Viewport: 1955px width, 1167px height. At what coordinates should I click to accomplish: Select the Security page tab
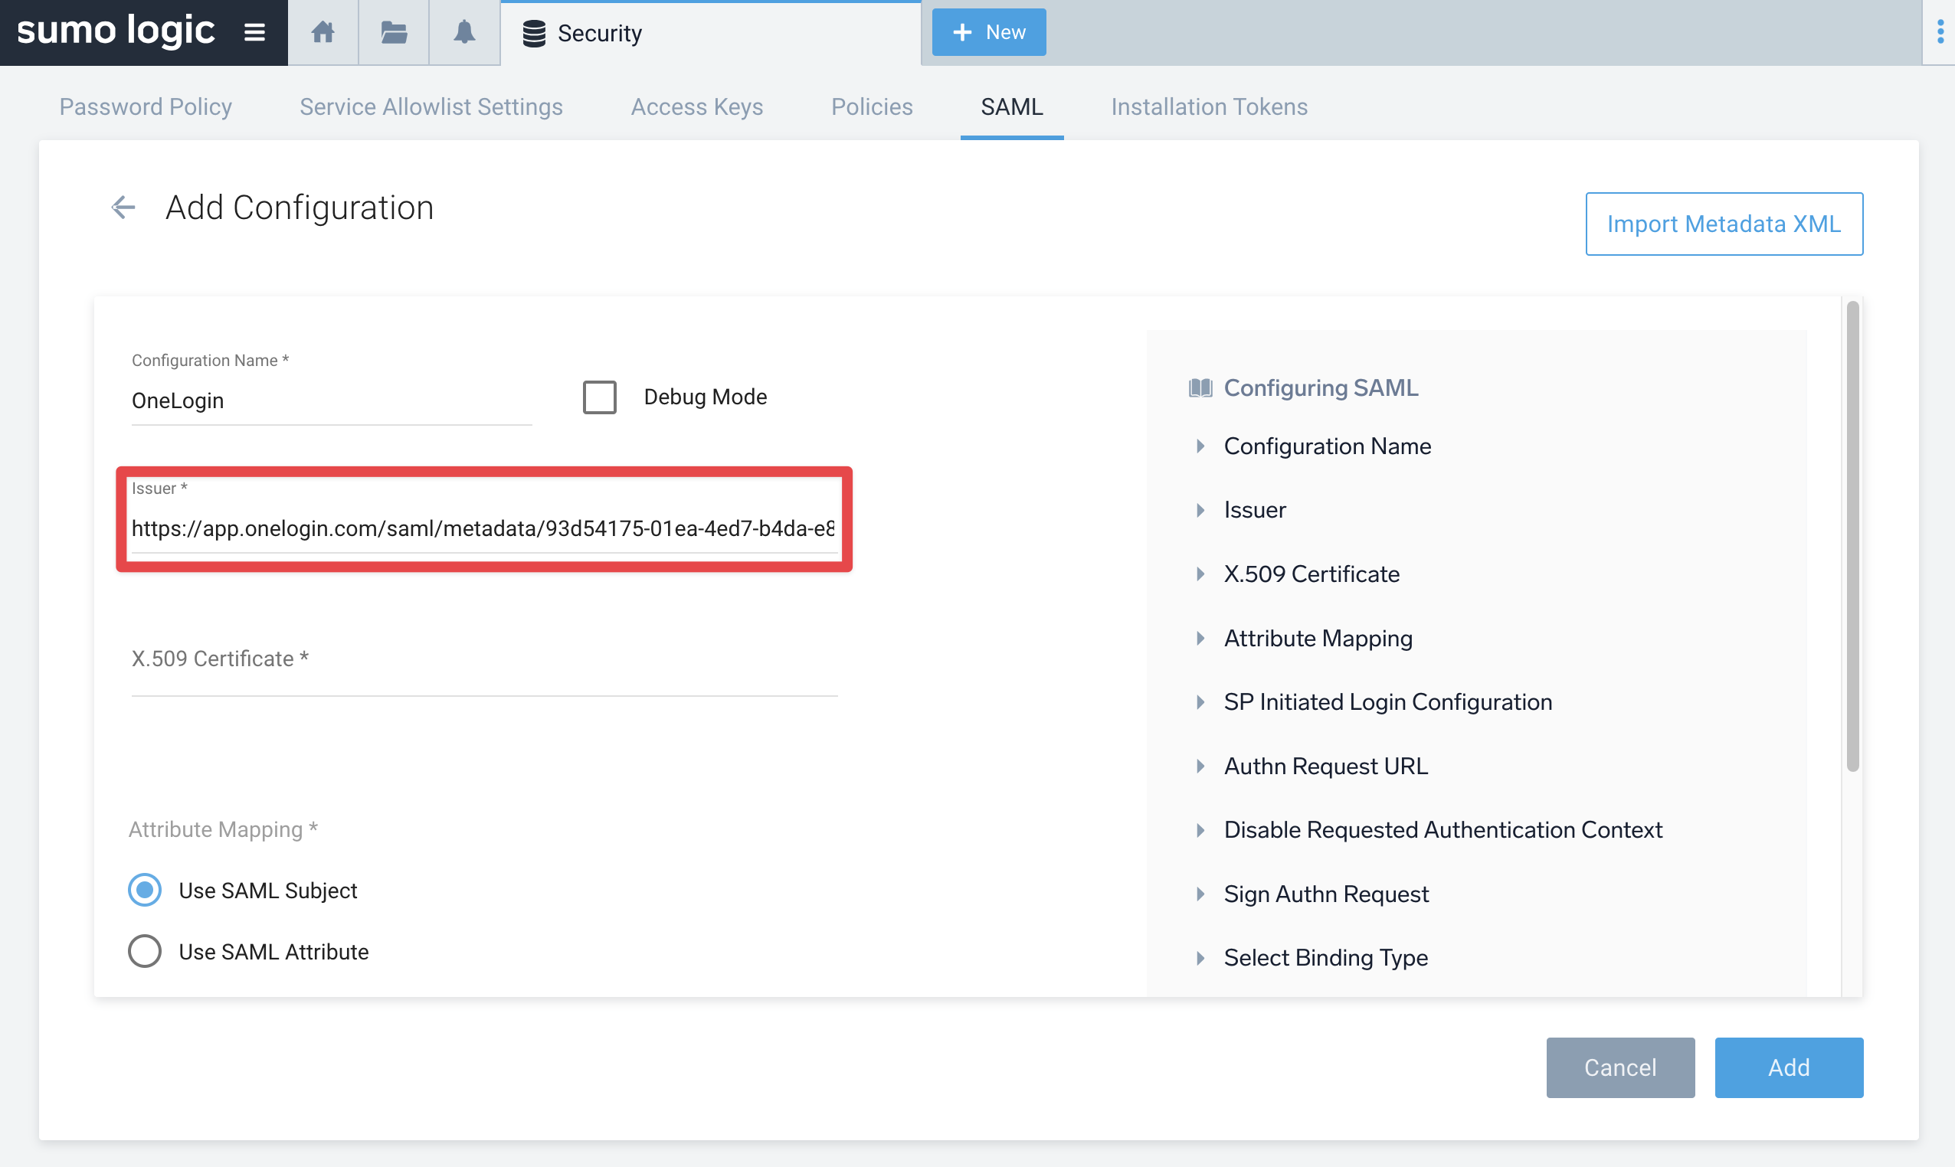coord(711,33)
